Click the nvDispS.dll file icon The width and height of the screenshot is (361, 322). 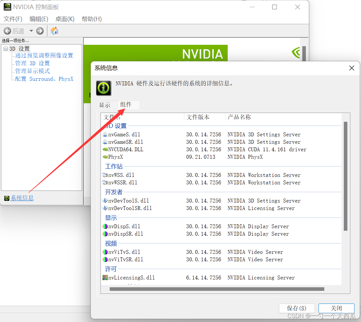point(105,226)
